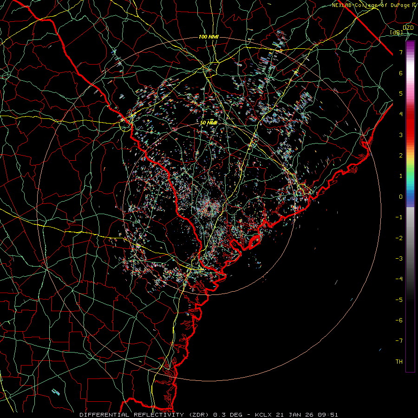Click the -5 scale value
418x418 pixels.
click(x=399, y=300)
